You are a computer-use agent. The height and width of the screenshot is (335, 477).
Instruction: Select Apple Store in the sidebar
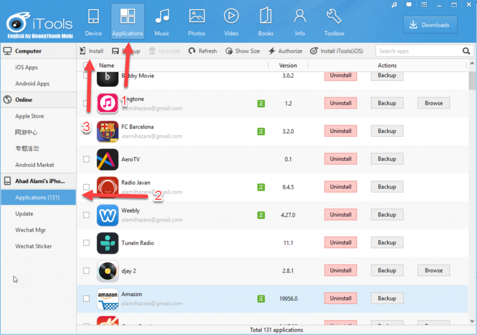29,116
